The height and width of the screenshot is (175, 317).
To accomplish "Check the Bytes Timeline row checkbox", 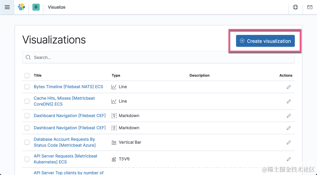I will pyautogui.click(x=27, y=87).
